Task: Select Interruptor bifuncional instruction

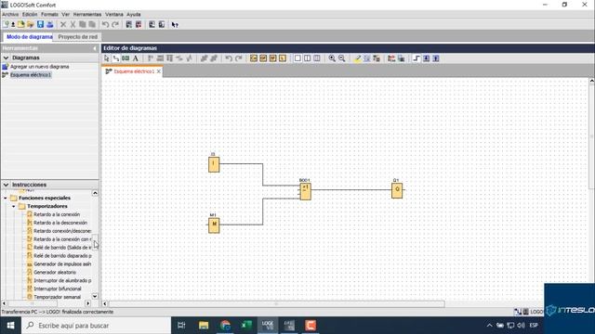Action: pos(58,289)
